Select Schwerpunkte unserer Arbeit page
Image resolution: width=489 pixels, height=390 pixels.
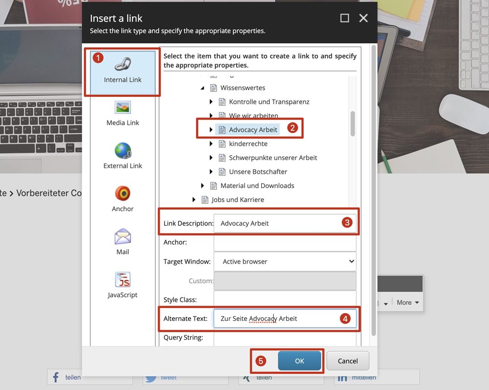273,158
